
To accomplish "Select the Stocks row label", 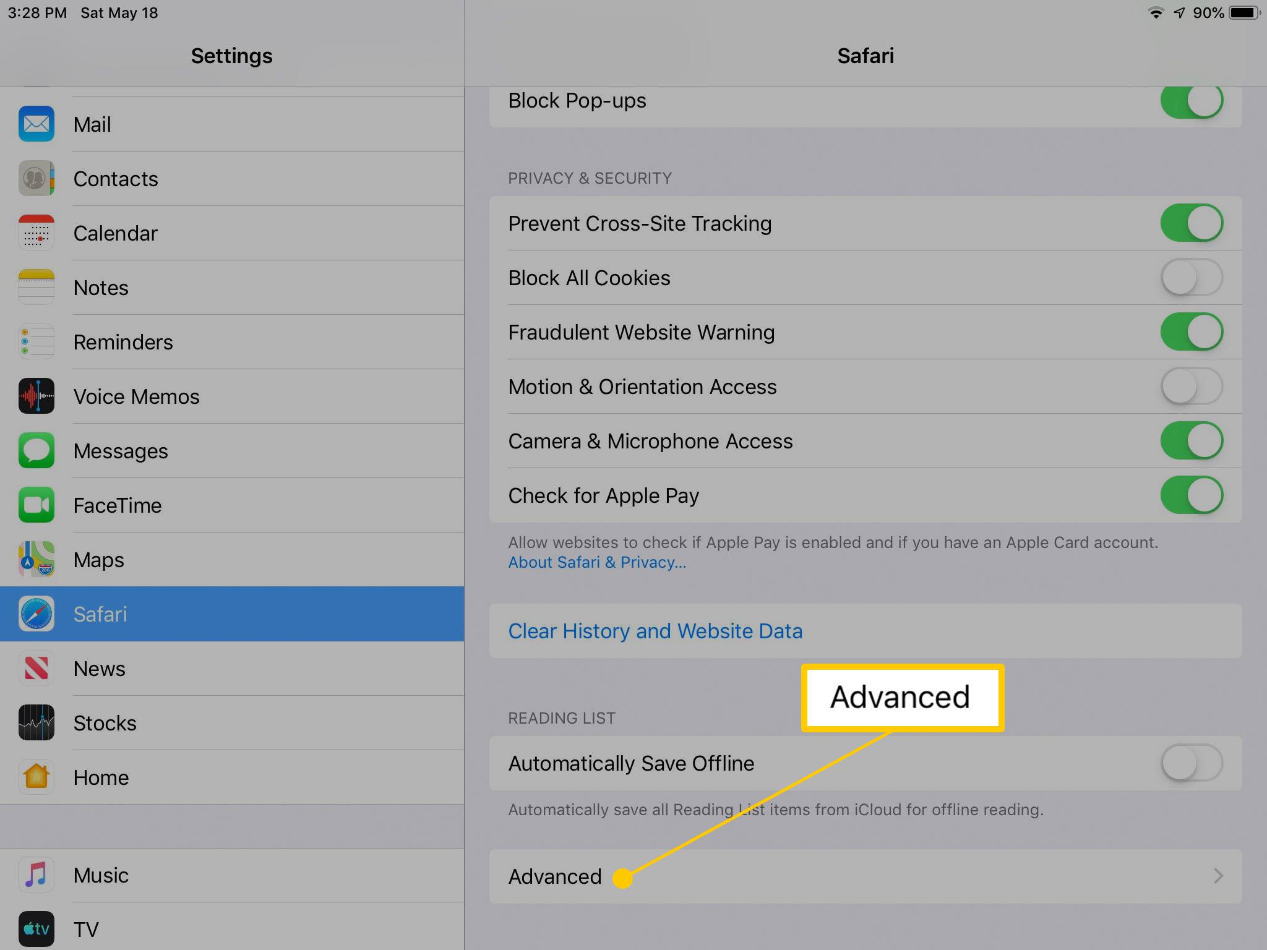I will coord(105,723).
